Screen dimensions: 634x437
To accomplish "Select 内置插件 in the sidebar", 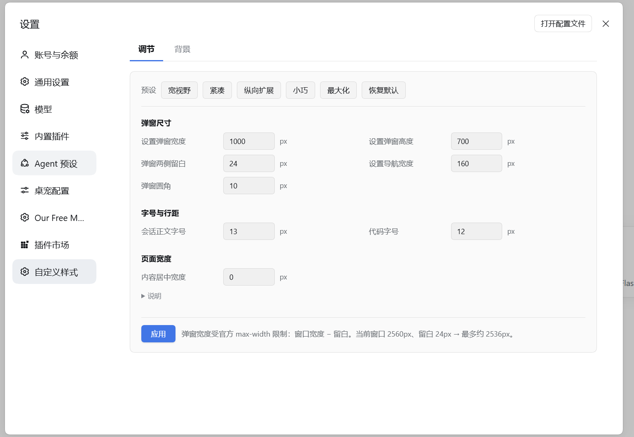I will [x=54, y=136].
